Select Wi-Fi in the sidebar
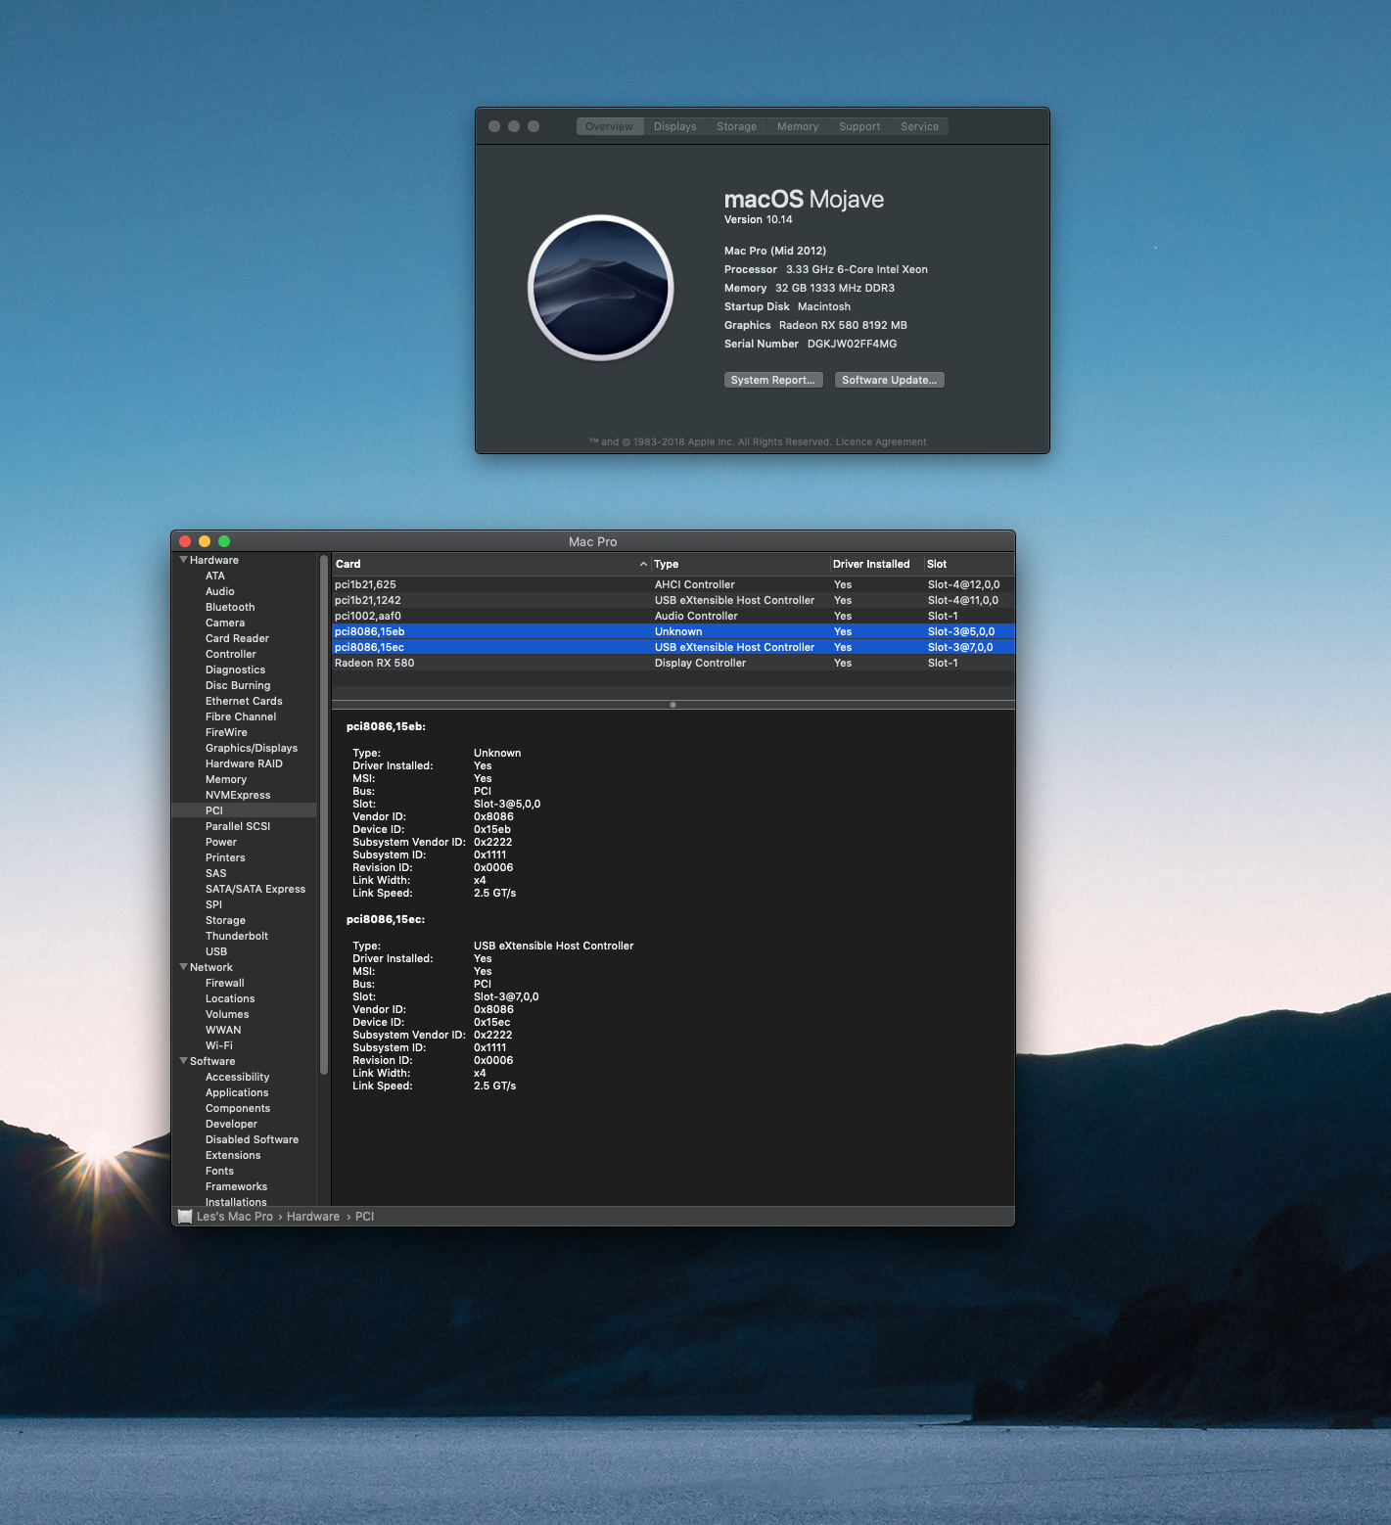 coord(219,1045)
